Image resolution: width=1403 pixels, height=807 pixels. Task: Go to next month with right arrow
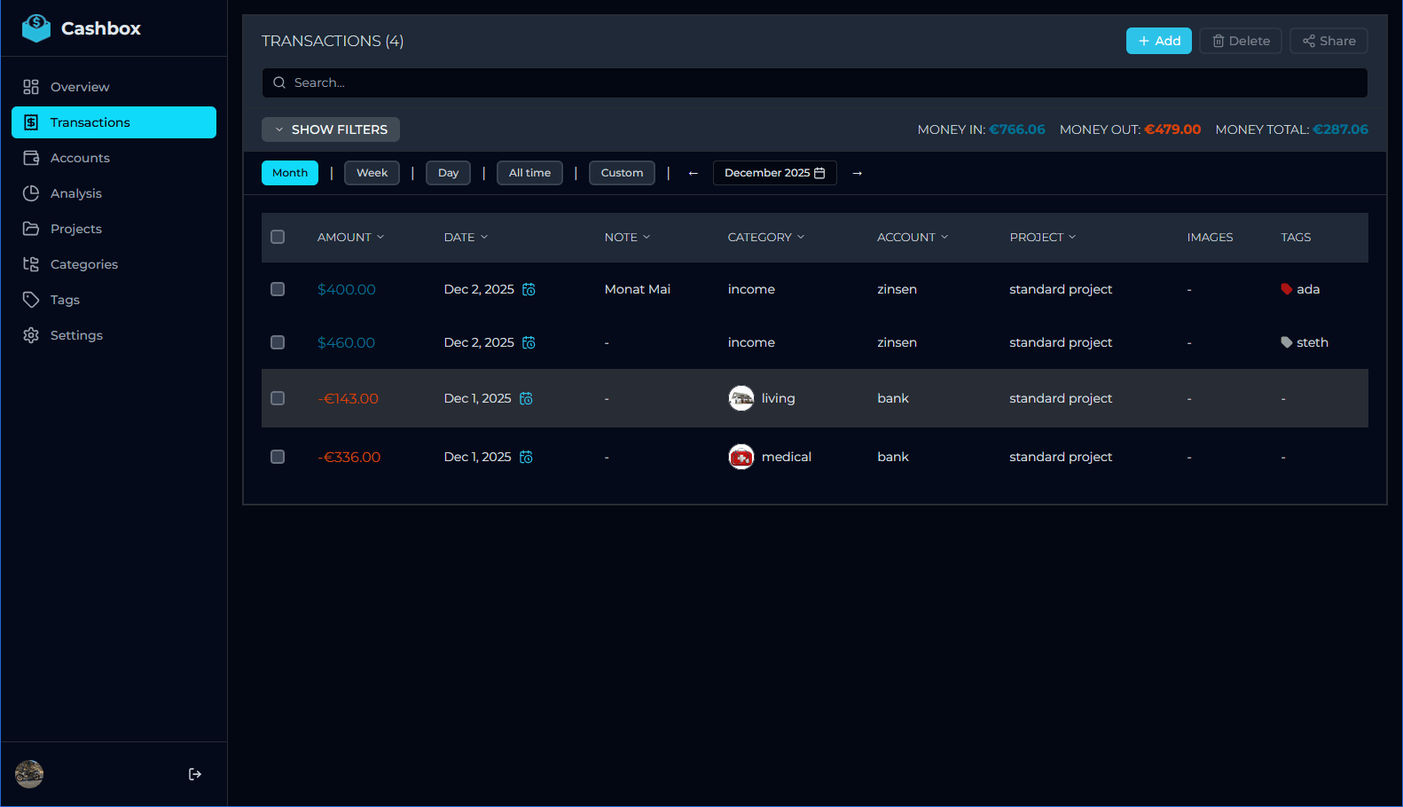tap(857, 173)
